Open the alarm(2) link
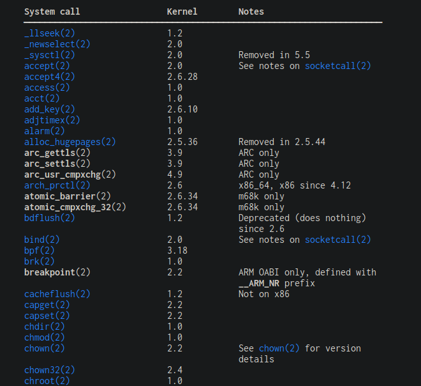The image size is (421, 386). [x=45, y=131]
